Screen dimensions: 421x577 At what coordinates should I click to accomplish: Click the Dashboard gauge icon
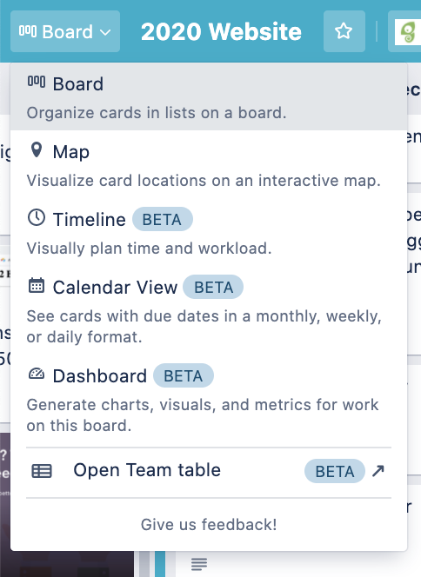coord(37,375)
